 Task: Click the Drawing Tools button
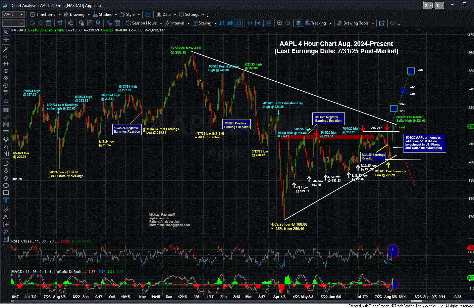353,23
